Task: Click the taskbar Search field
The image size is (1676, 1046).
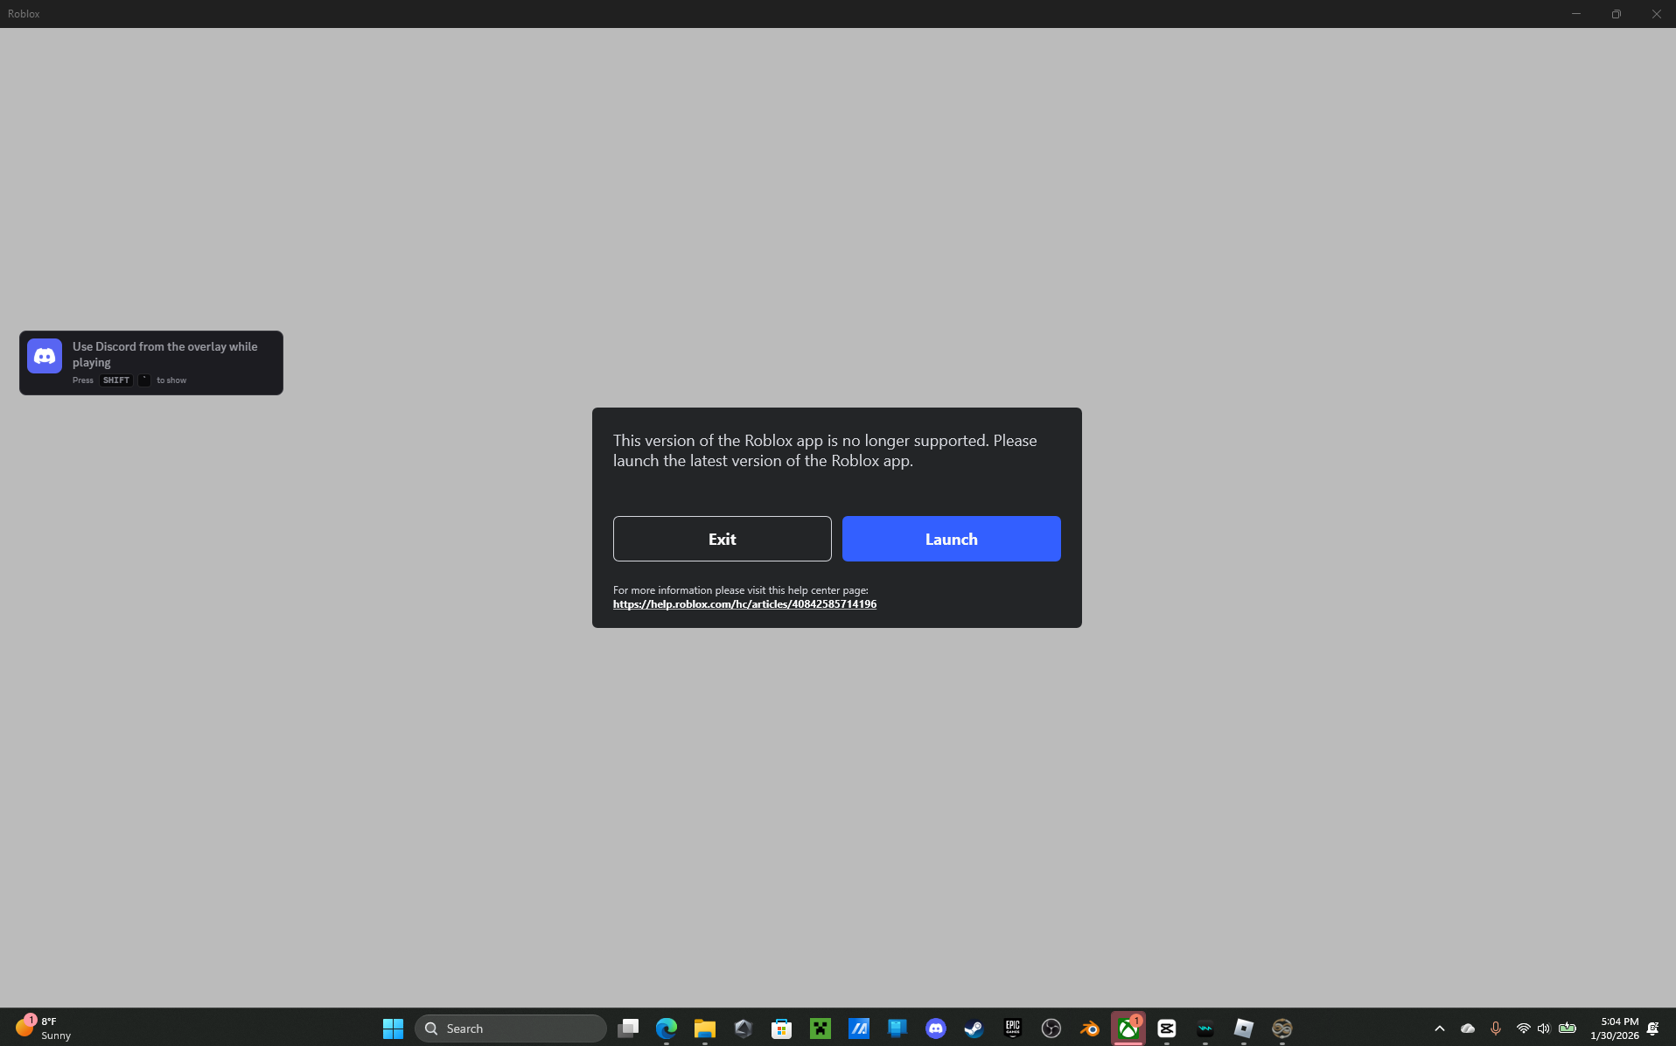Action: click(x=510, y=1029)
